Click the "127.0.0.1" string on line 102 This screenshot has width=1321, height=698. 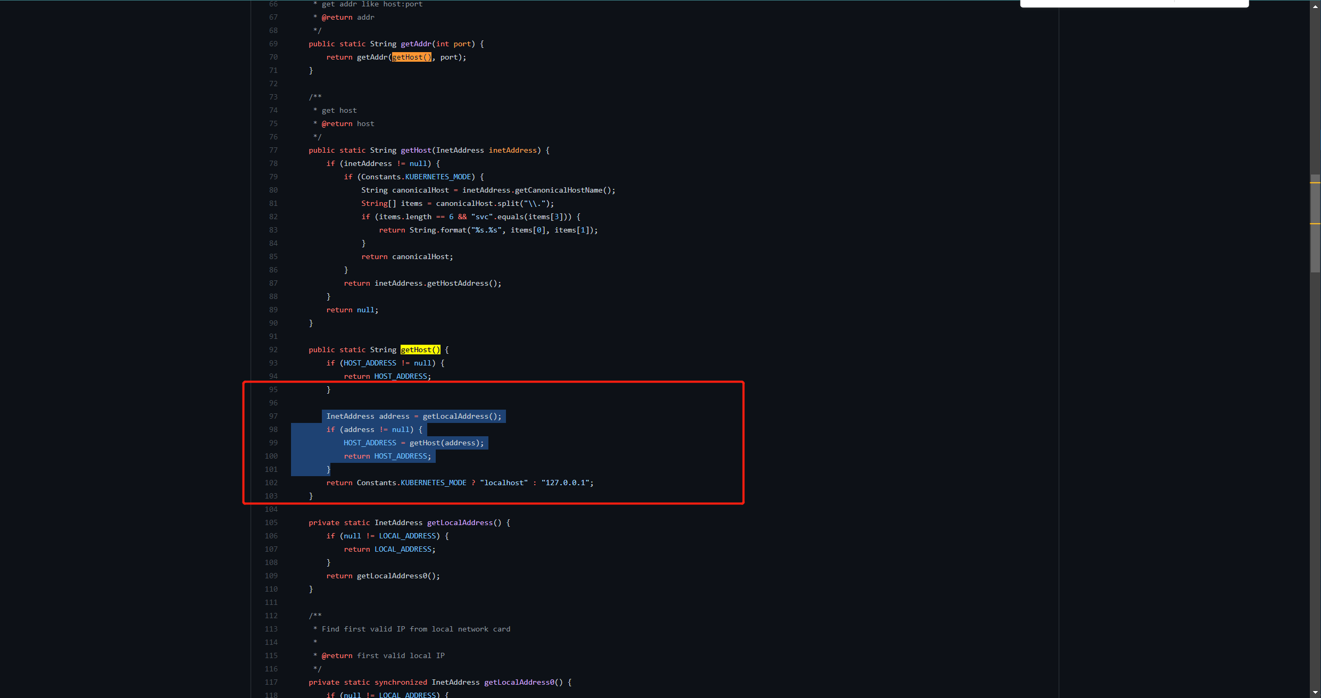[x=565, y=483]
